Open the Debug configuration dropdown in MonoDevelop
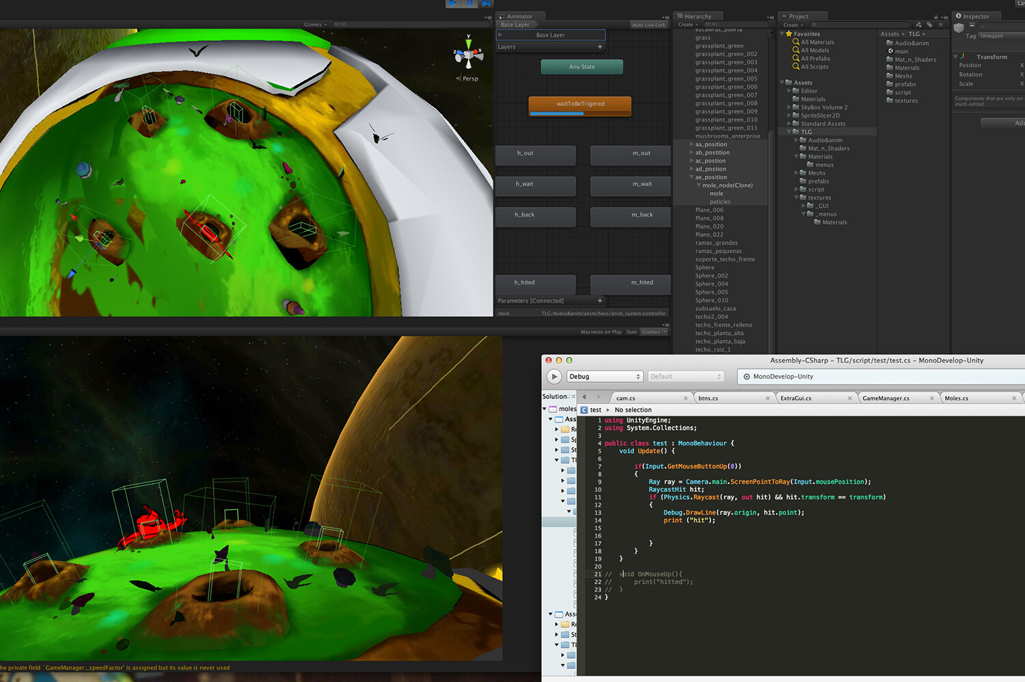 click(x=604, y=376)
